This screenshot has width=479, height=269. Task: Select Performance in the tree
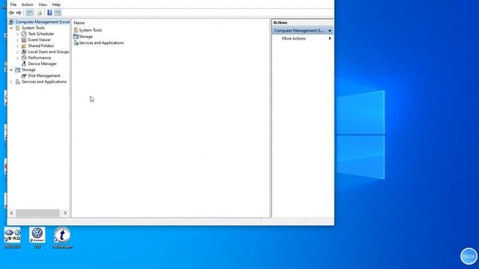click(x=40, y=58)
